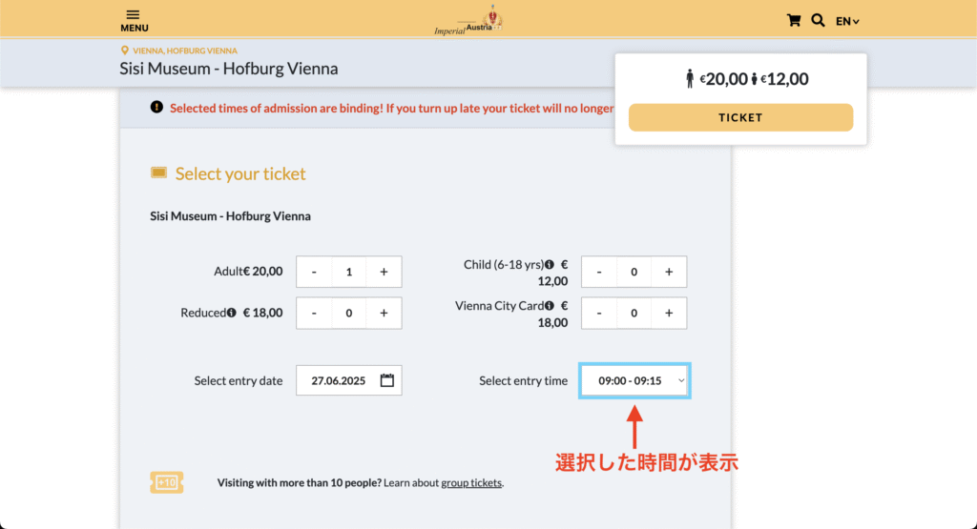This screenshot has height=529, width=977.
Task: Follow the group tickets link
Action: point(471,482)
